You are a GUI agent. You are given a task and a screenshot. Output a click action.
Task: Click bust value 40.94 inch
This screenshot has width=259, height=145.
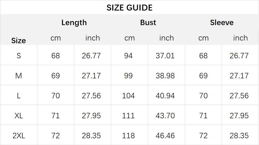[x=165, y=96]
